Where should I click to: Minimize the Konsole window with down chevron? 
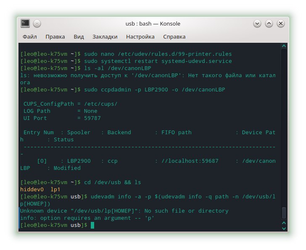coord(257,23)
